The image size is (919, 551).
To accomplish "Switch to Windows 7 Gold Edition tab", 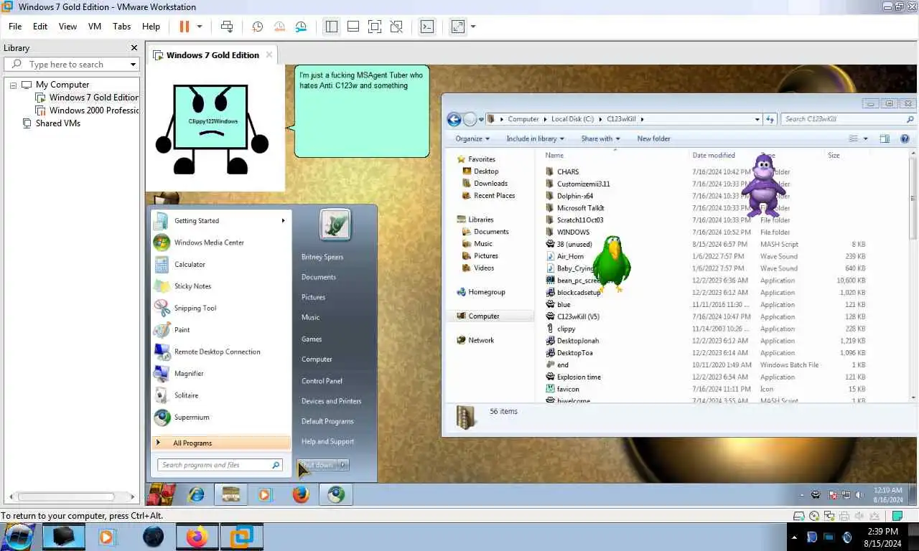I will pos(212,55).
